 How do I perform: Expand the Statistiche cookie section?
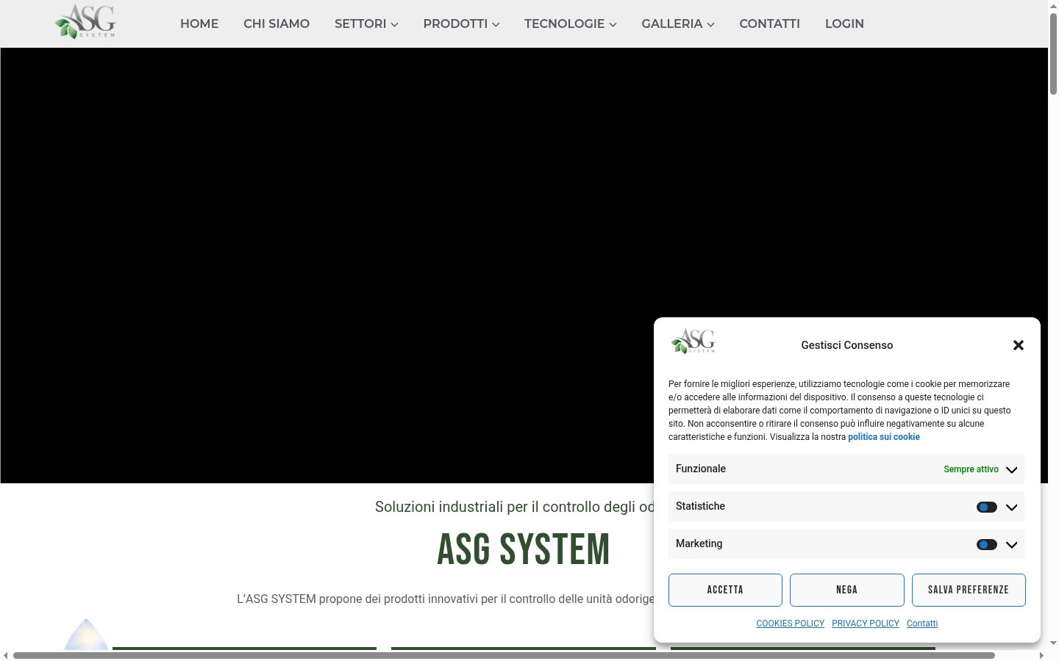tap(1012, 508)
